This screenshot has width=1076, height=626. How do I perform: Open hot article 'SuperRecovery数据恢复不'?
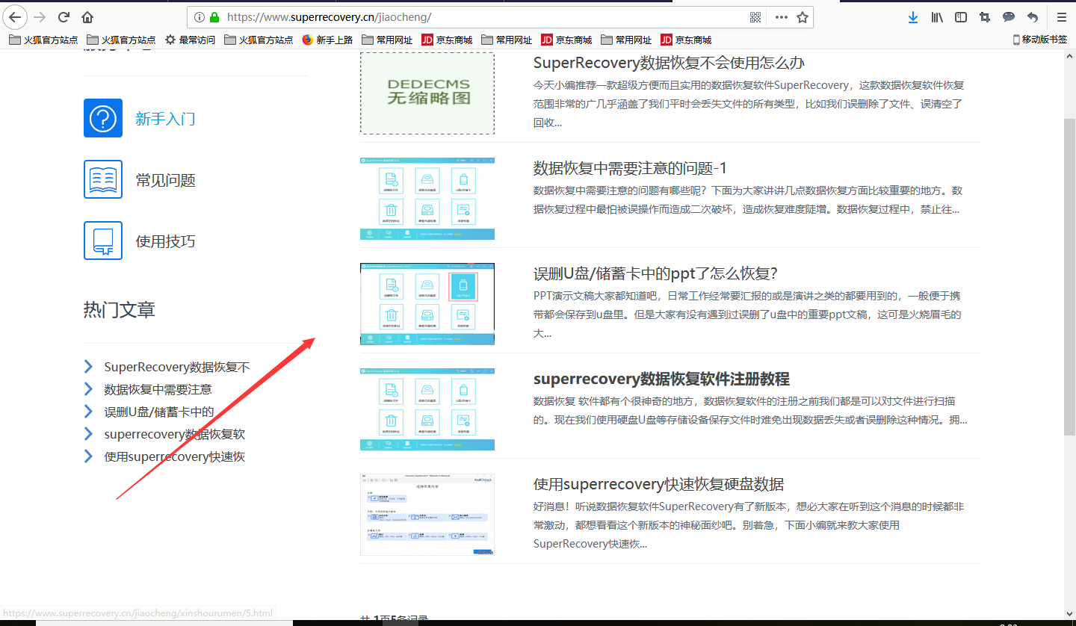[177, 367]
